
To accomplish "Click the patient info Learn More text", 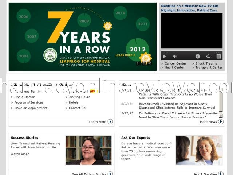I will click(98, 122).
